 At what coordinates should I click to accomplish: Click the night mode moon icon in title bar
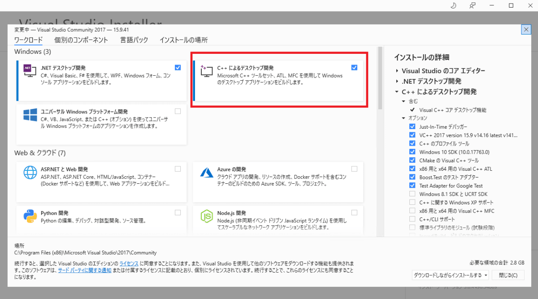coord(453,5)
